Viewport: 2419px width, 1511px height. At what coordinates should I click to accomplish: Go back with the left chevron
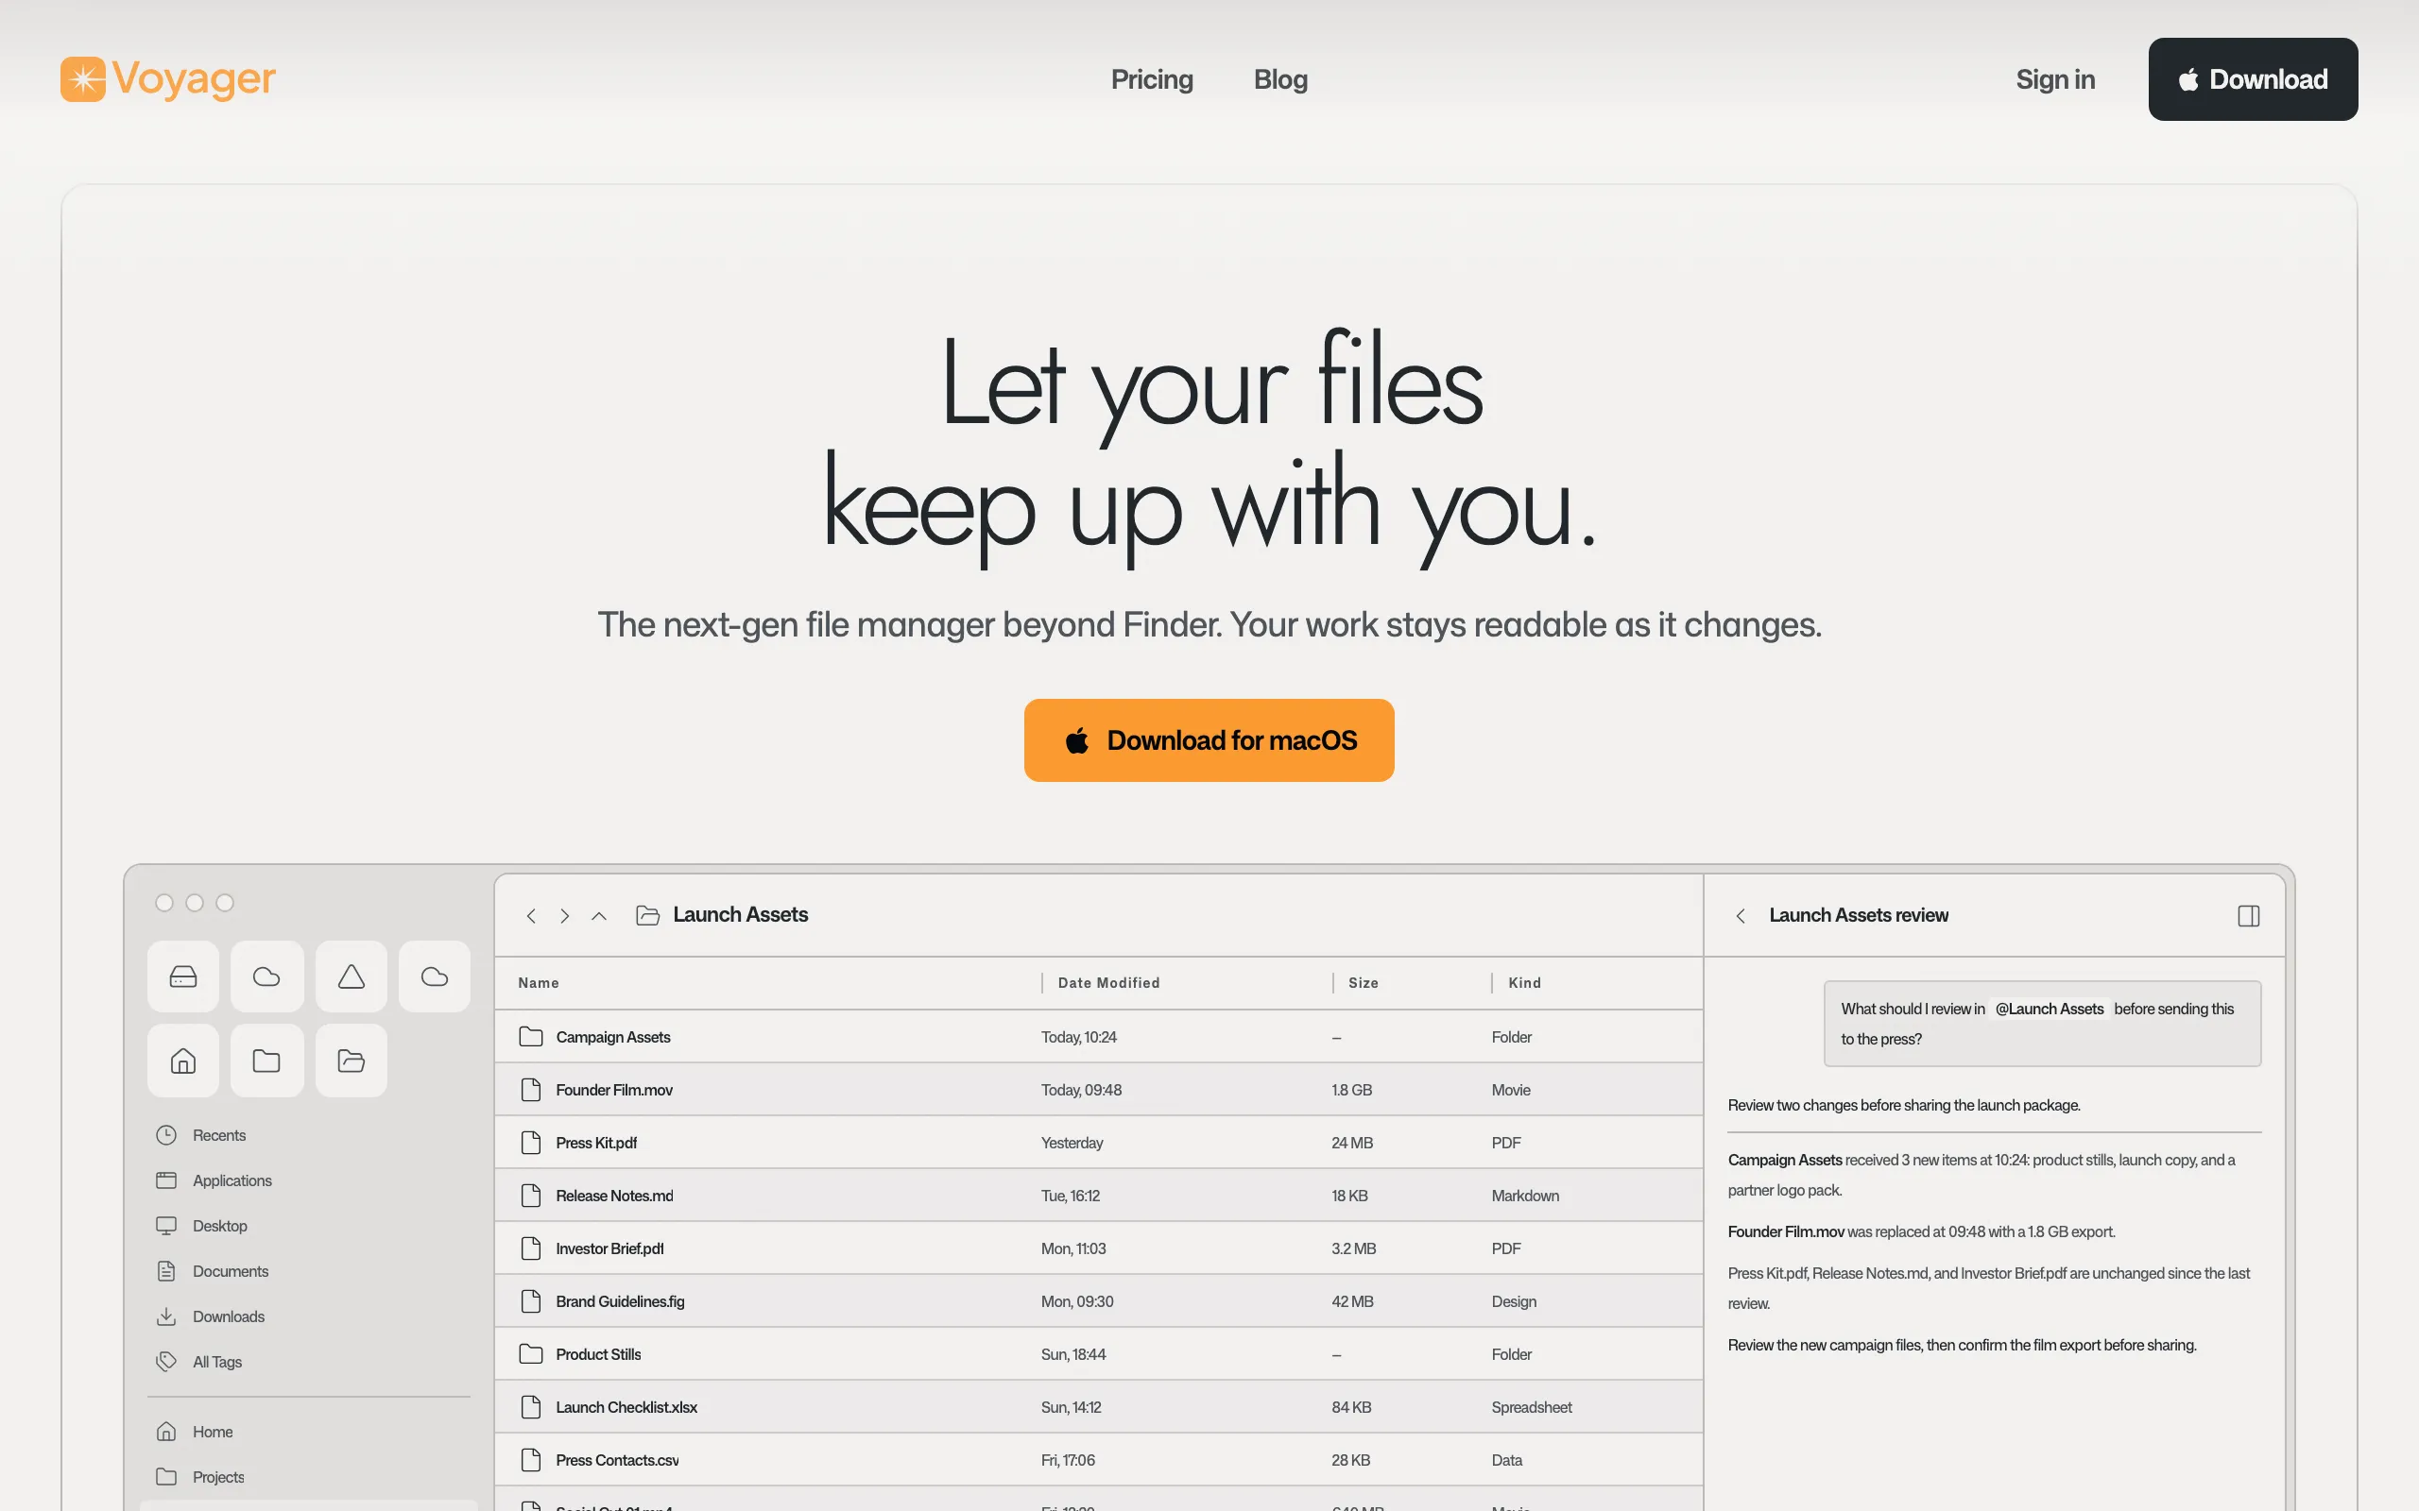click(x=531, y=915)
